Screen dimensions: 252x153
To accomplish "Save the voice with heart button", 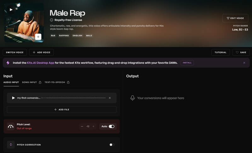I will [241, 52].
